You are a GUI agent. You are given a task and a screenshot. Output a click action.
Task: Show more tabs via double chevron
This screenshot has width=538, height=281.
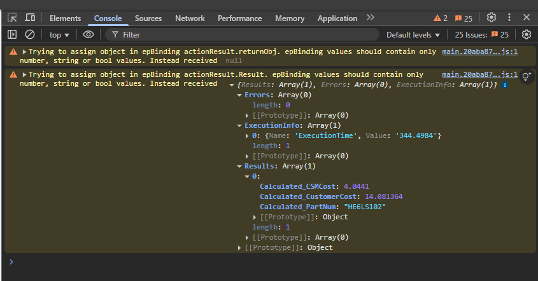pyautogui.click(x=370, y=17)
